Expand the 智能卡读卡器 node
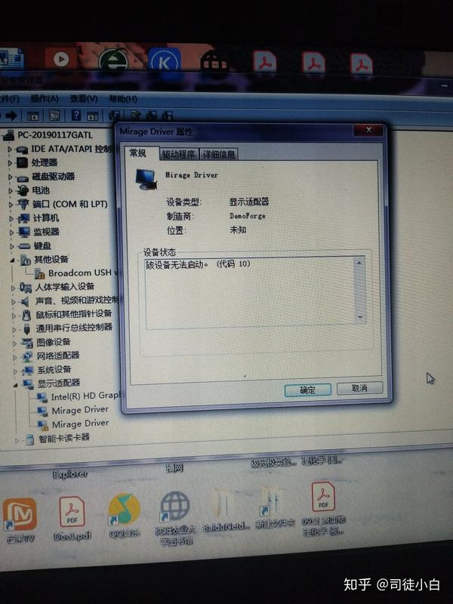 pos(17,439)
